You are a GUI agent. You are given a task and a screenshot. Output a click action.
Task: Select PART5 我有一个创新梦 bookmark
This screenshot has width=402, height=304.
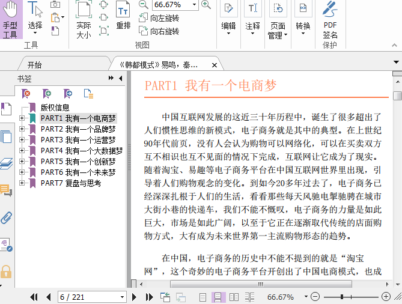coord(78,162)
